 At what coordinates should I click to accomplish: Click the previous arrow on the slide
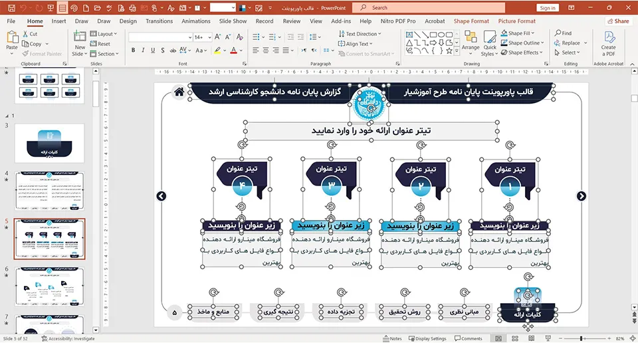point(161,196)
